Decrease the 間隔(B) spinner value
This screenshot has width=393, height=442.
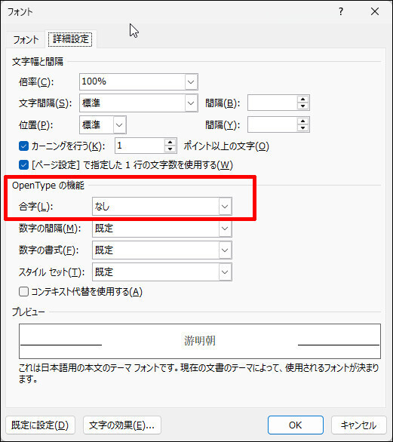tap(302, 106)
